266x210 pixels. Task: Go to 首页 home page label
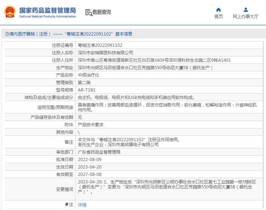coord(218,16)
